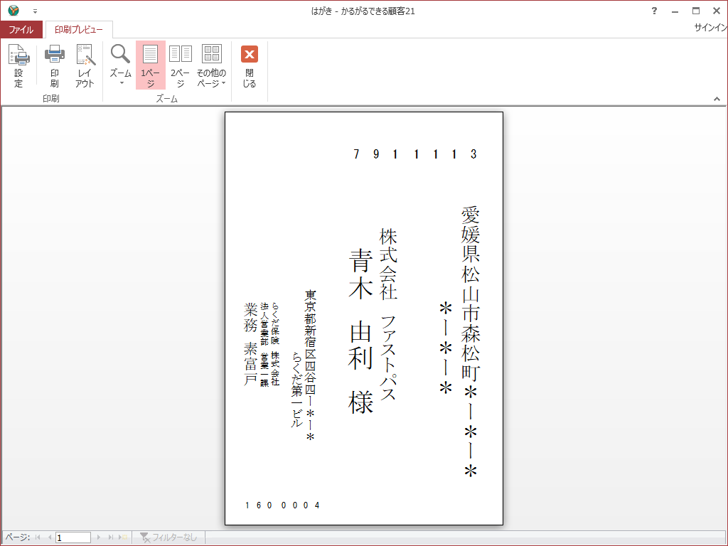Jump to last page button

(x=110, y=537)
